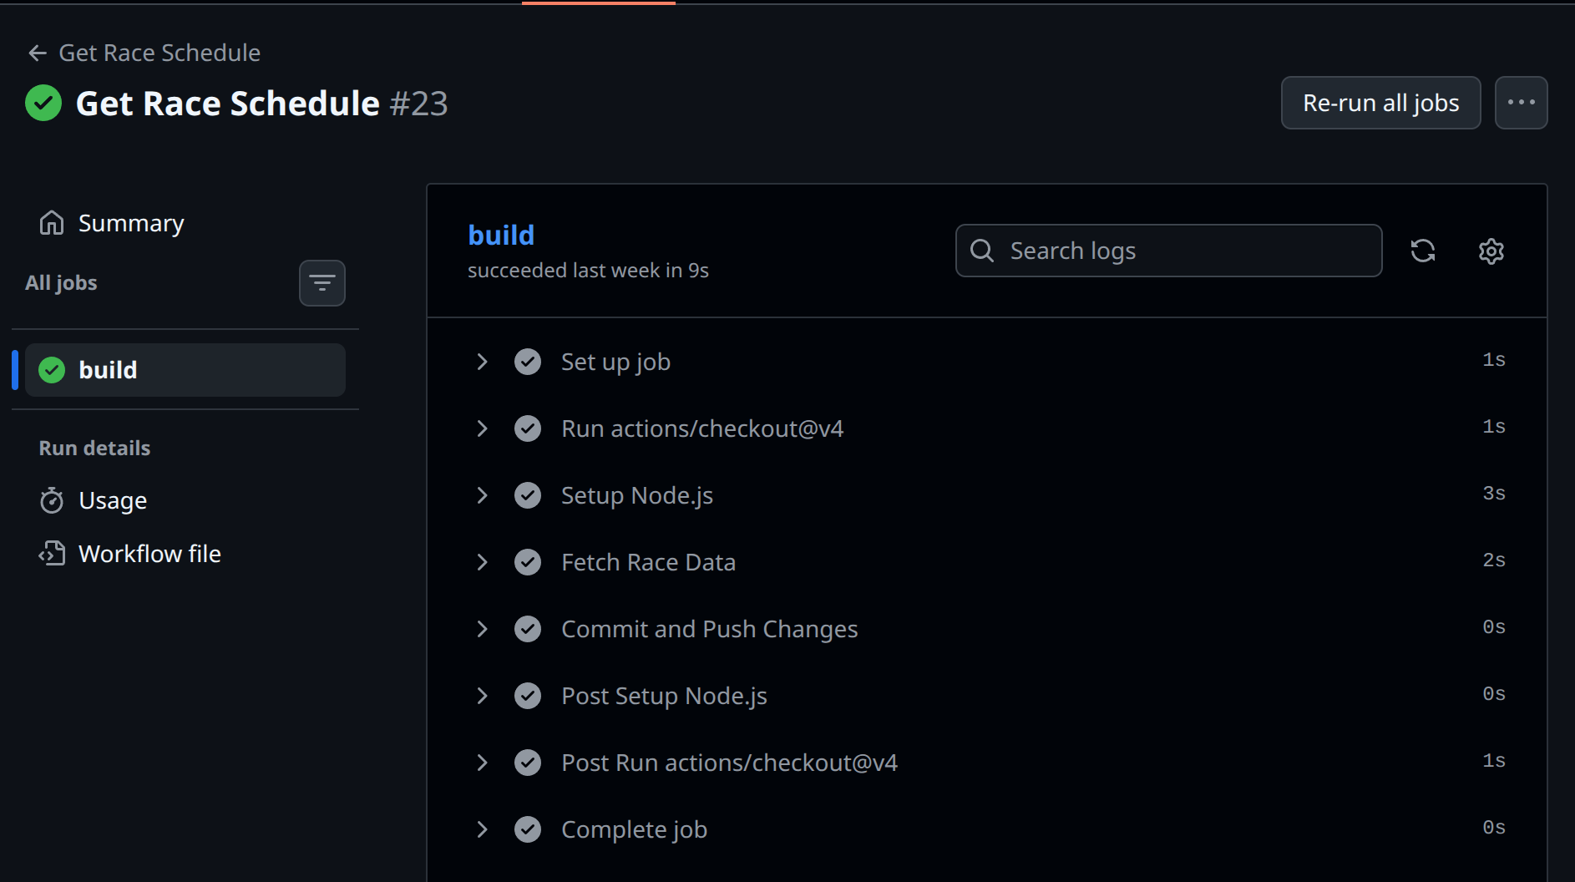The height and width of the screenshot is (882, 1575).
Task: Click the Summary home icon
Action: [x=52, y=223]
